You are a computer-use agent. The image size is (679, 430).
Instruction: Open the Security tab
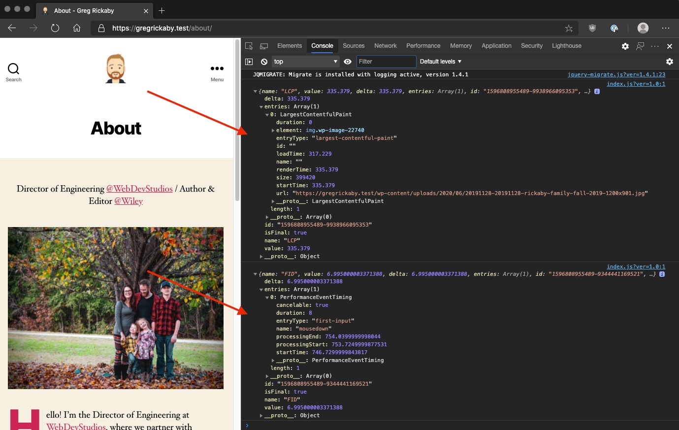532,46
